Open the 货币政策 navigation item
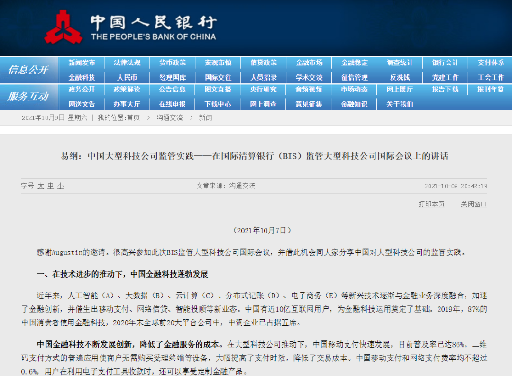Viewport: 512px width, 376px height. (x=173, y=63)
